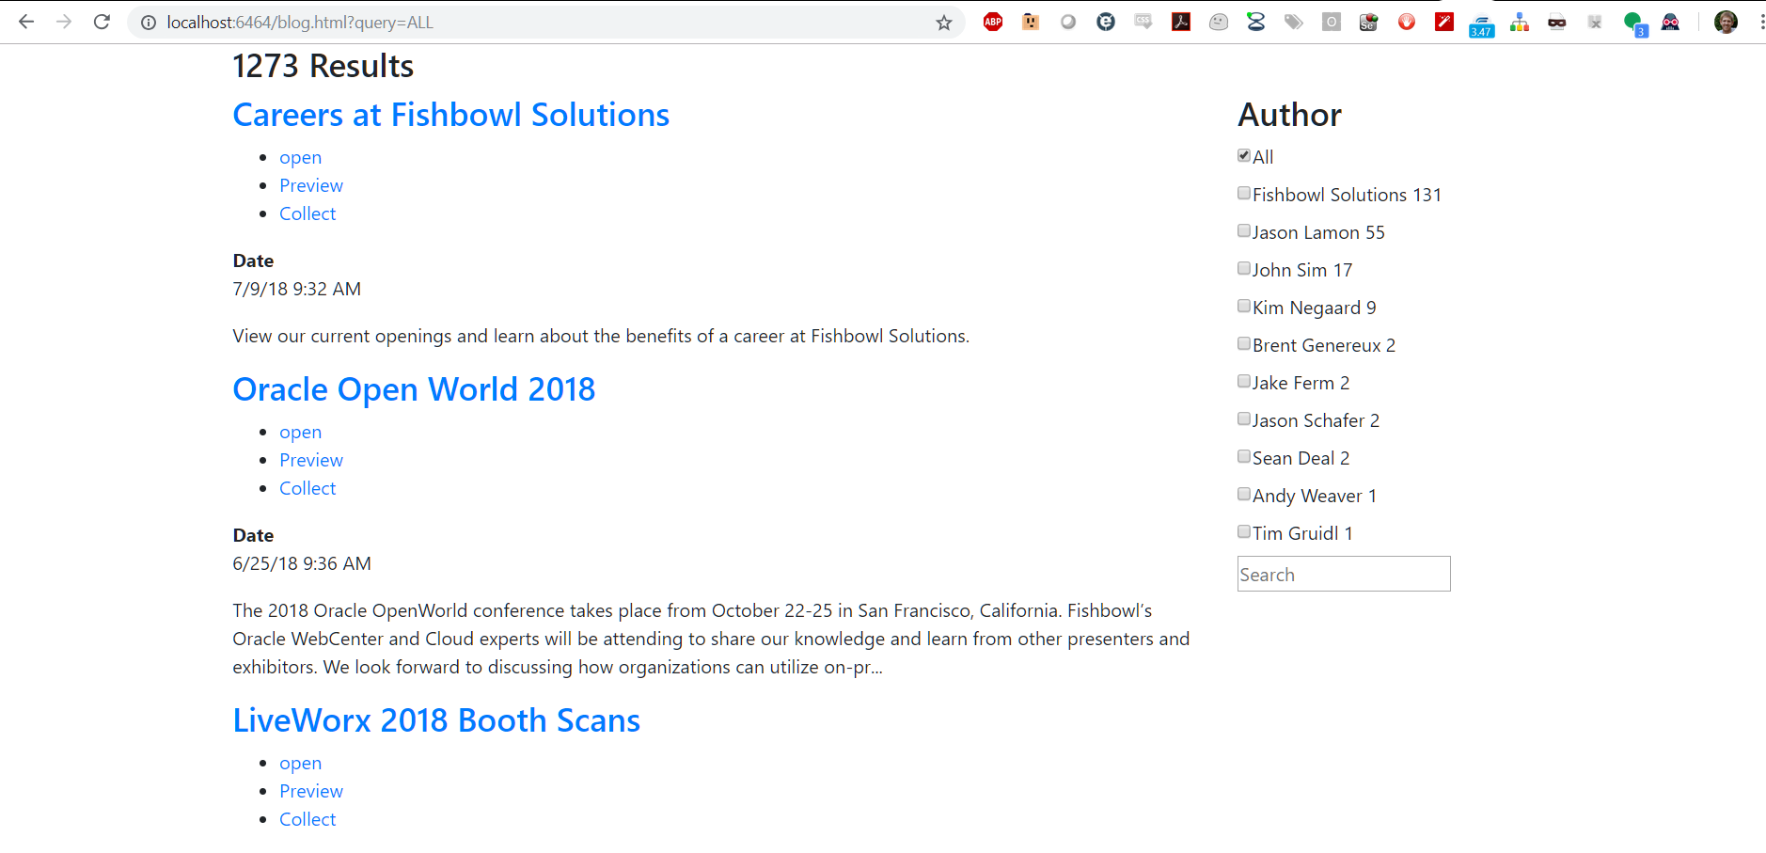
Task: Open the CSS extension icon
Action: tap(1143, 22)
